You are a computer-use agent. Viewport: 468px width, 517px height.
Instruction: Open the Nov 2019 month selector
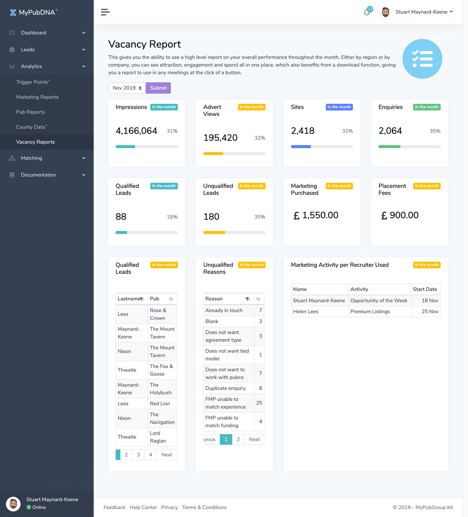point(126,88)
